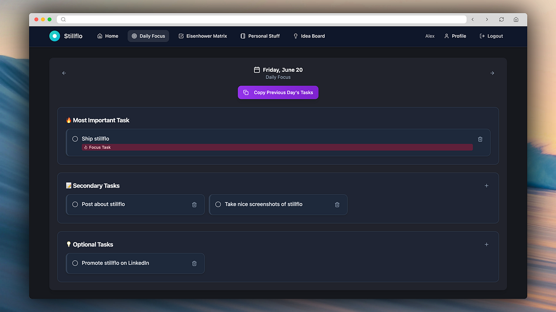Click the browser home icon
The width and height of the screenshot is (556, 312).
[516, 19]
